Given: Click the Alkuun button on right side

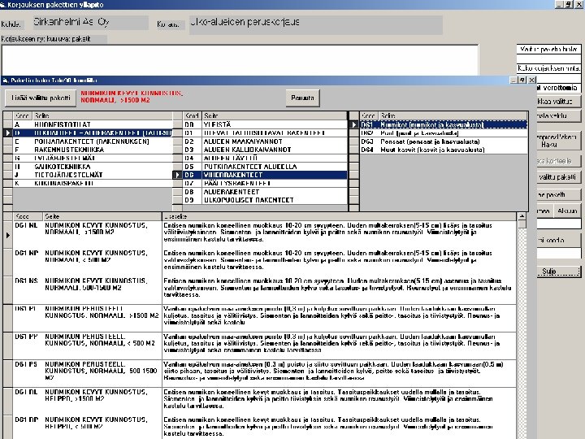Looking at the screenshot, I should tap(567, 211).
